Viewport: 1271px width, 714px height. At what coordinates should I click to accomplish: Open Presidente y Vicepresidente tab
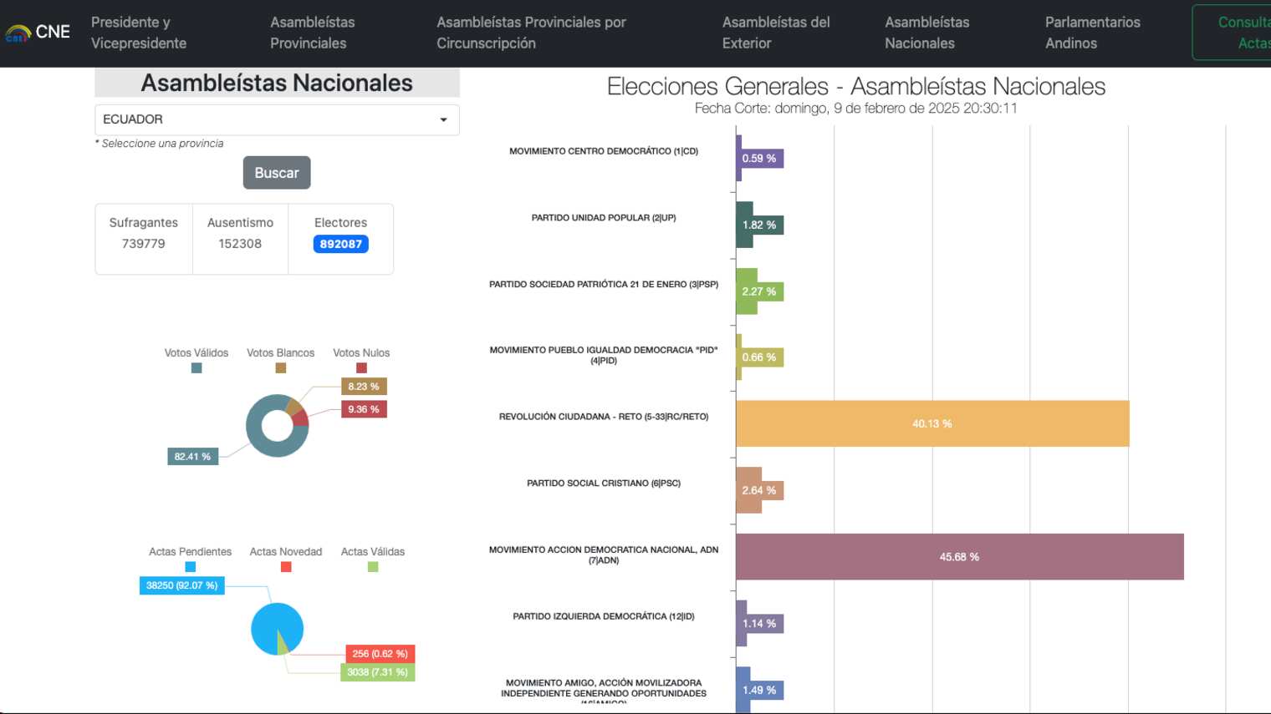coord(139,33)
